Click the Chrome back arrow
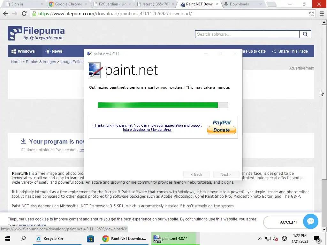327x245 pixels. (6, 14)
